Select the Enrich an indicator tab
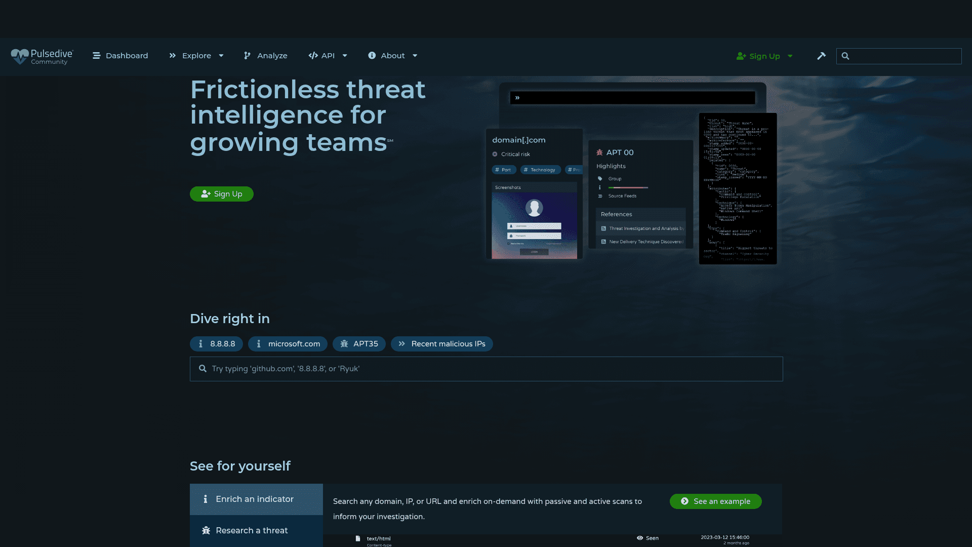 256,499
